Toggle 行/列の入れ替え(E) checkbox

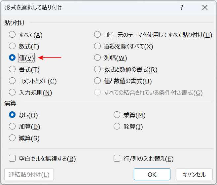click(117, 159)
